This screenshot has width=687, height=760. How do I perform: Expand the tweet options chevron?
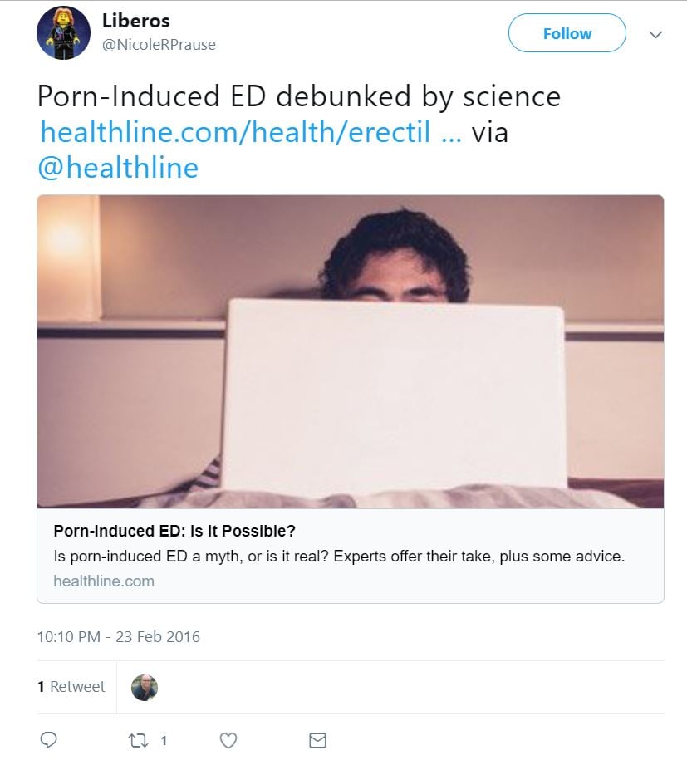pos(655,35)
